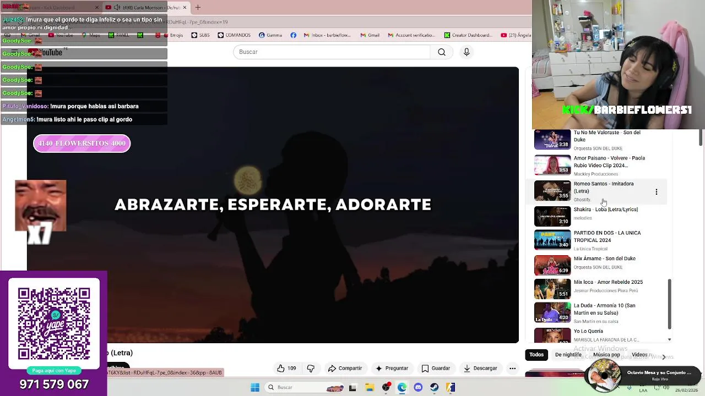The width and height of the screenshot is (705, 396).
Task: Select the Música pop filter chip
Action: [606, 355]
